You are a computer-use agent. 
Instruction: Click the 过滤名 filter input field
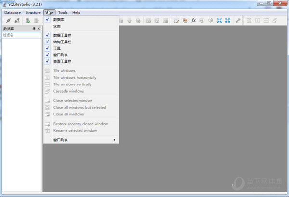[x=22, y=35]
